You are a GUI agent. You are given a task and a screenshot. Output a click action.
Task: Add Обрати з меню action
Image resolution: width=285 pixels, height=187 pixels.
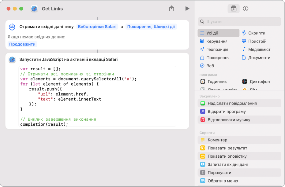[239, 181]
